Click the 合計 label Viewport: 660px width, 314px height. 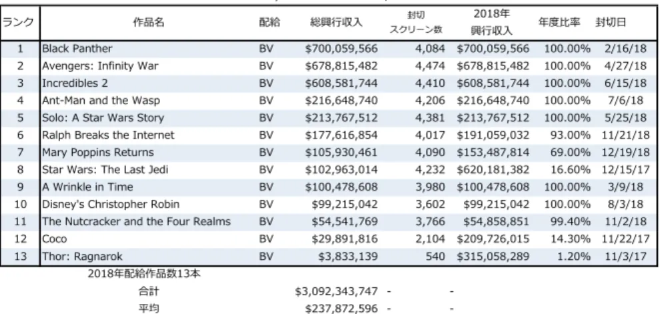[x=149, y=291]
